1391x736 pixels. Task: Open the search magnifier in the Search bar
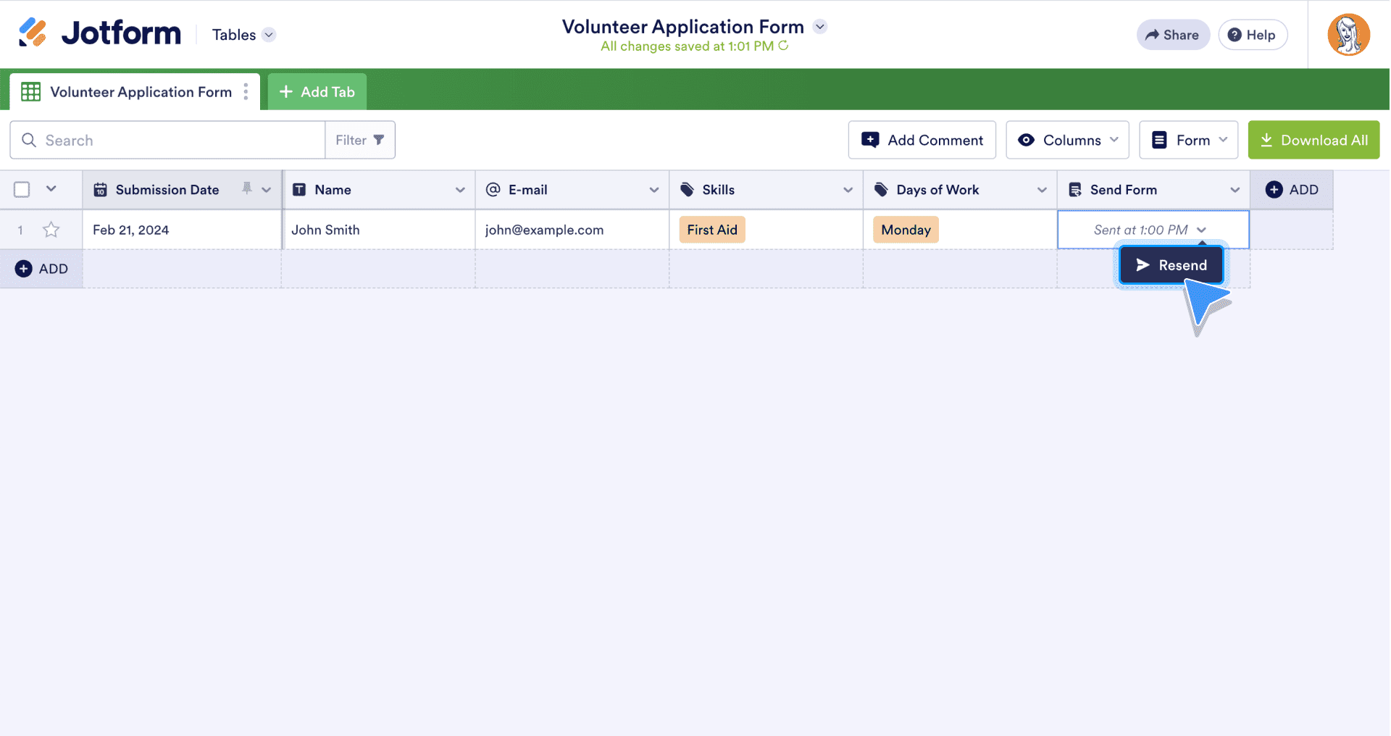pos(29,140)
